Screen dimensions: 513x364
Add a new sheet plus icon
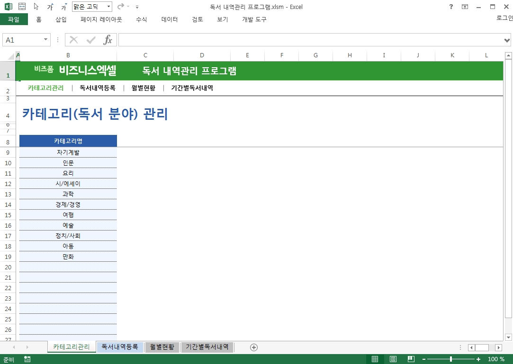coord(254,347)
